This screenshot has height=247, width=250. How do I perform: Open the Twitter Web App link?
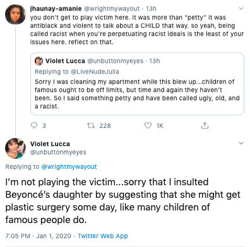click(x=103, y=236)
